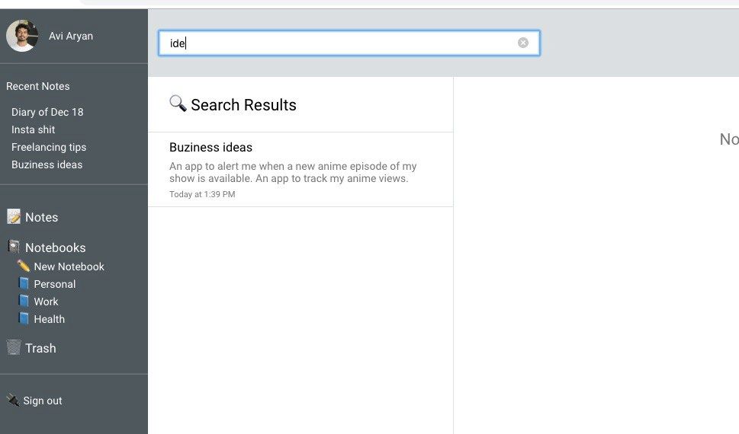Click the blue book icon for Work
The width and height of the screenshot is (739, 434).
coord(24,302)
